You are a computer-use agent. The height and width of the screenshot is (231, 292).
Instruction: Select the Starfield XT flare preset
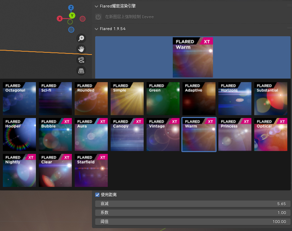pyautogui.click(x=91, y=170)
